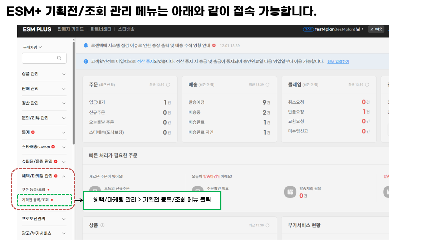Open 판매자 가이드 in top bar
The height and width of the screenshot is (240, 442).
[x=70, y=29]
